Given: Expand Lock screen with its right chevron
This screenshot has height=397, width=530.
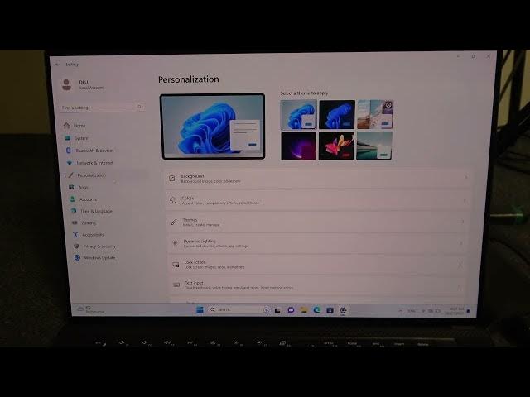Looking at the screenshot, I should (x=460, y=265).
